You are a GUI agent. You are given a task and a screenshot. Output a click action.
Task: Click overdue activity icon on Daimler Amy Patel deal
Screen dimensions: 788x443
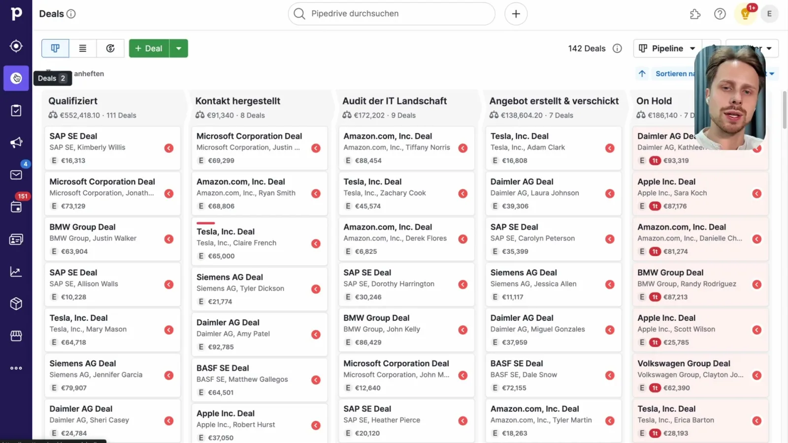pyautogui.click(x=316, y=335)
